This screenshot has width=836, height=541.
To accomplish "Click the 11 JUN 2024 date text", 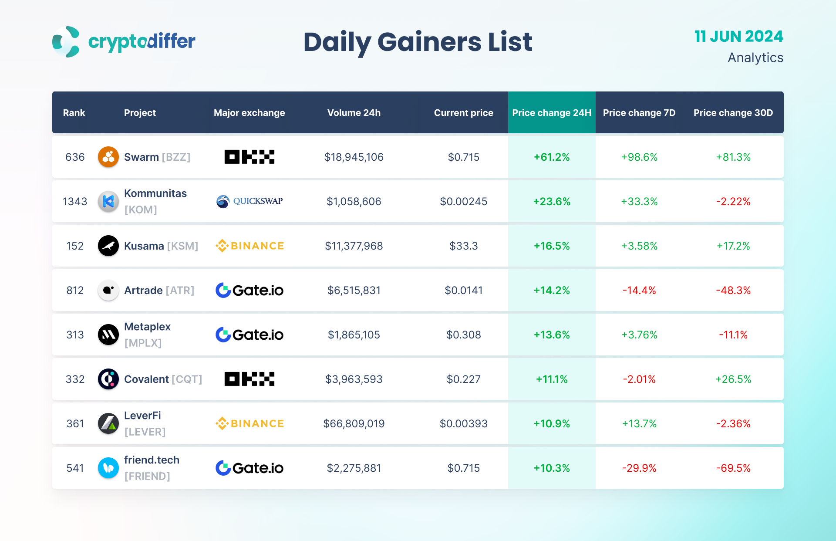I will coord(739,36).
